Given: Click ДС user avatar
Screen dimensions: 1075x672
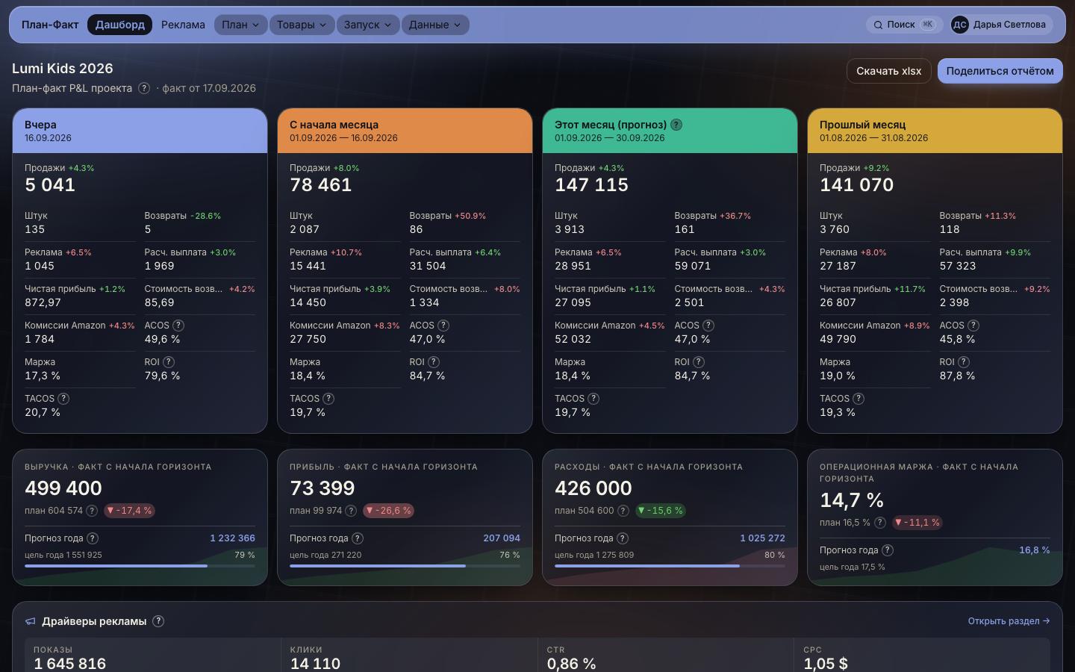Looking at the screenshot, I should coord(960,25).
